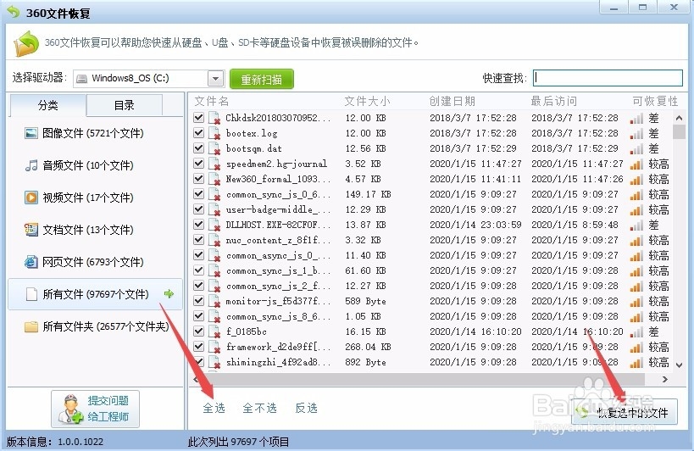The width and height of the screenshot is (694, 451).
Task: Click 全不选 to deselect all
Action: tap(260, 408)
